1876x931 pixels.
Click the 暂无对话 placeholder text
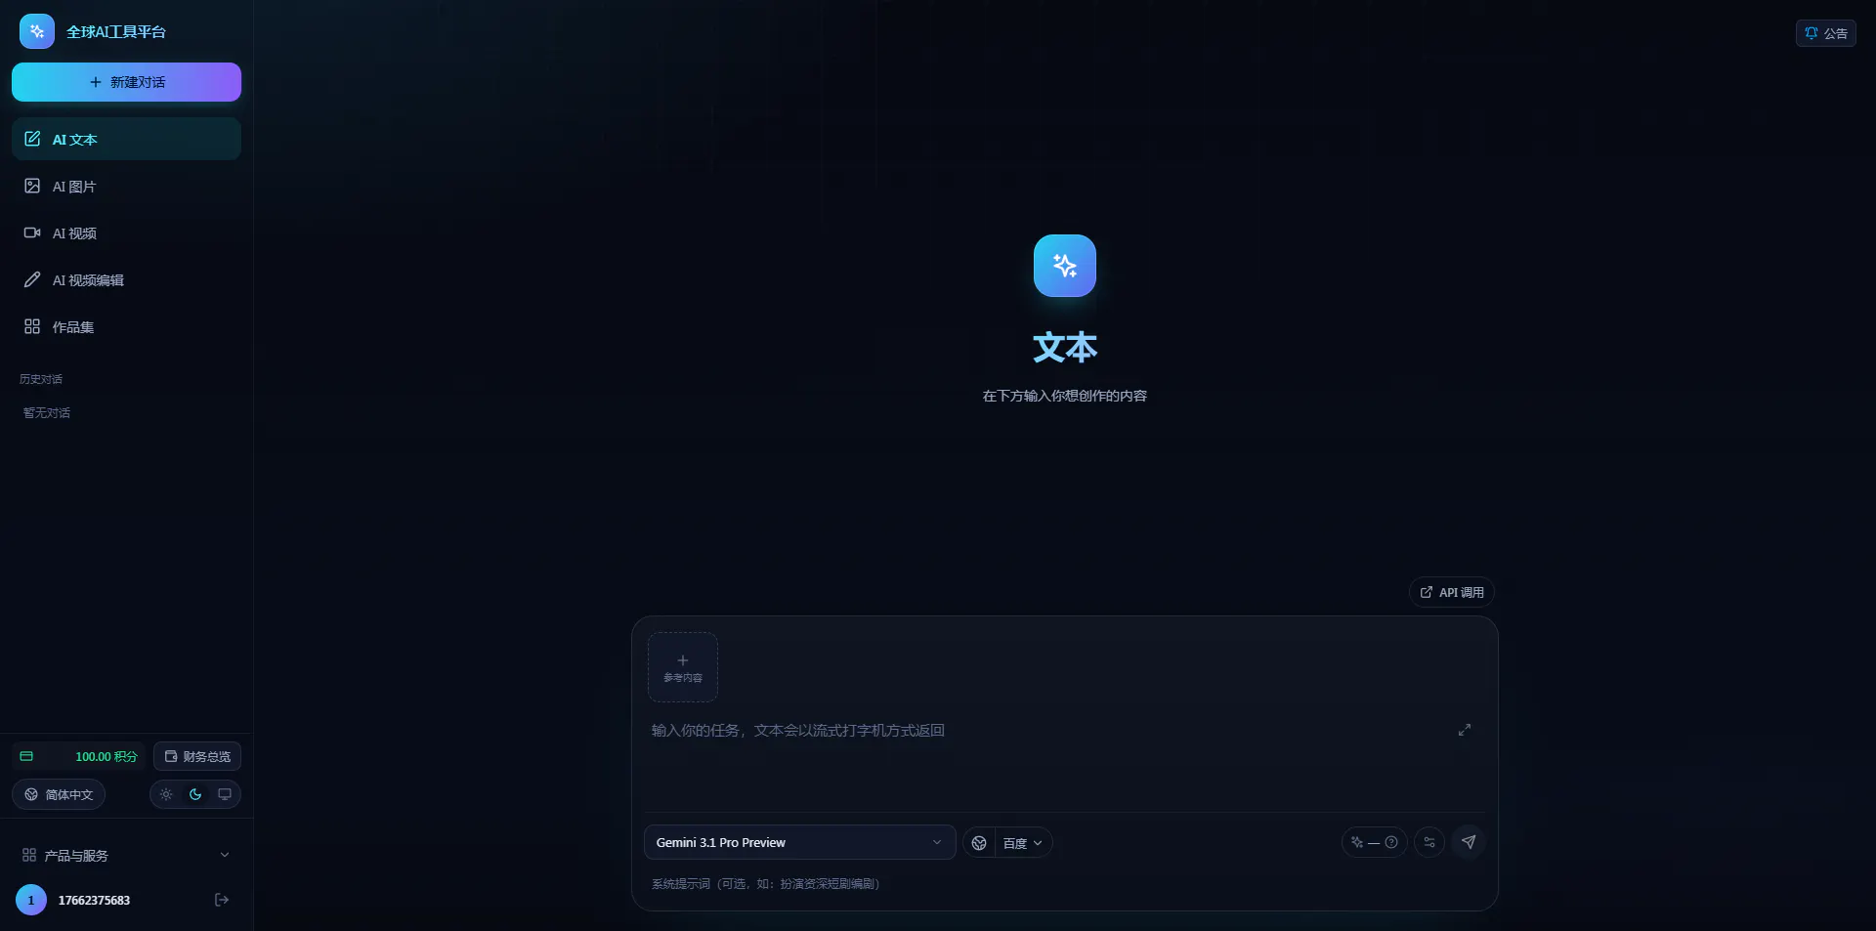coord(47,412)
